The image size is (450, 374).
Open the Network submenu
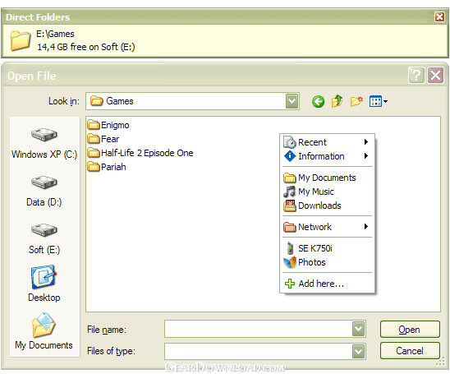click(x=327, y=227)
